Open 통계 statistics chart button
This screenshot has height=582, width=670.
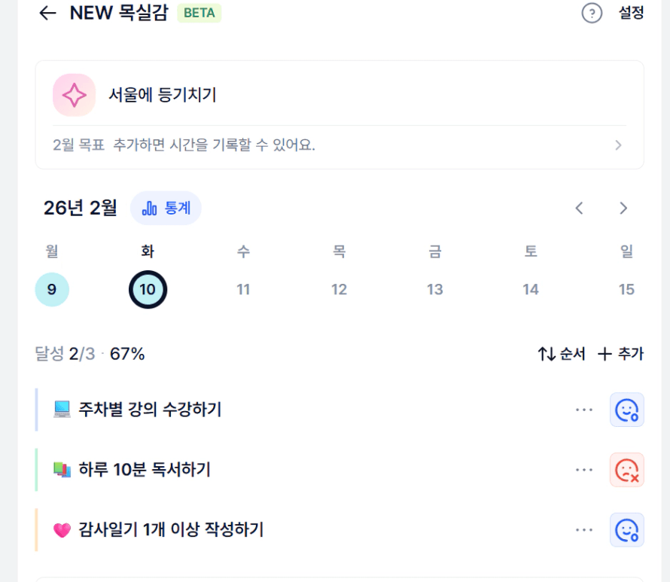coord(166,209)
